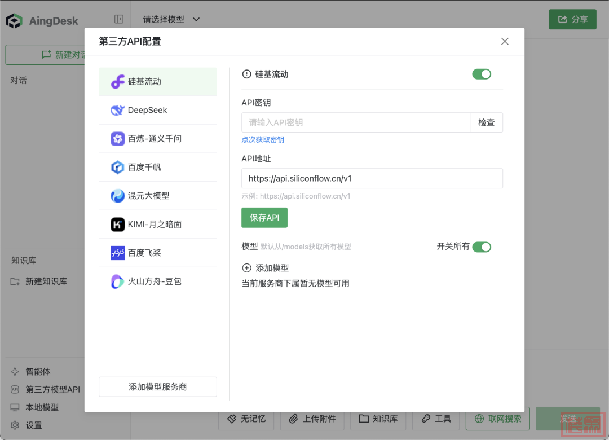Click the share icon on 分享 button

pyautogui.click(x=562, y=19)
